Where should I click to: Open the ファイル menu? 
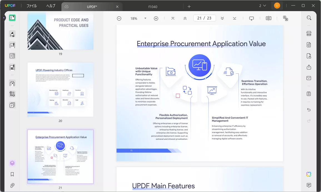[32, 6]
